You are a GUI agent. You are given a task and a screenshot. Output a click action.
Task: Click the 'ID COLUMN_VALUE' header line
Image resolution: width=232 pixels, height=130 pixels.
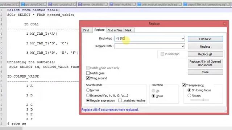click(x=23, y=76)
